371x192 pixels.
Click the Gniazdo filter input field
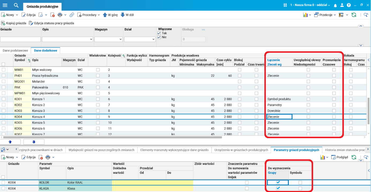pos(20,39)
